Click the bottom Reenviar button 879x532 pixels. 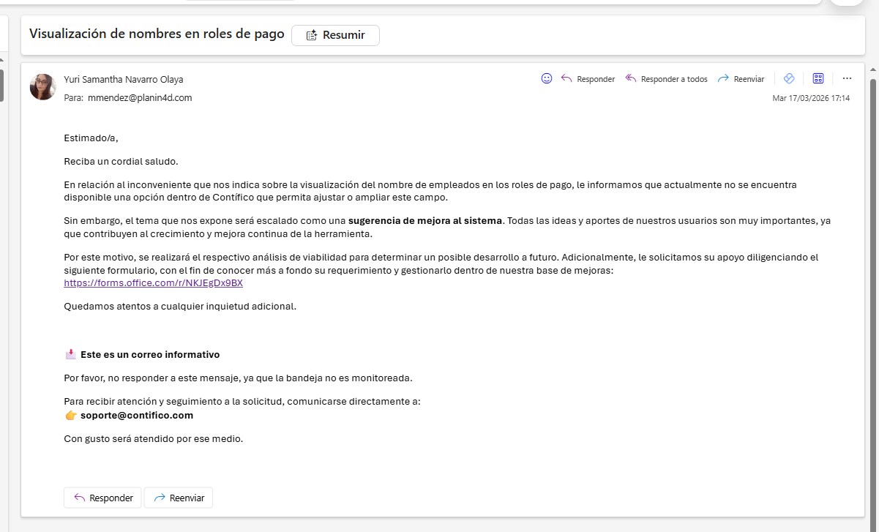[x=178, y=498]
